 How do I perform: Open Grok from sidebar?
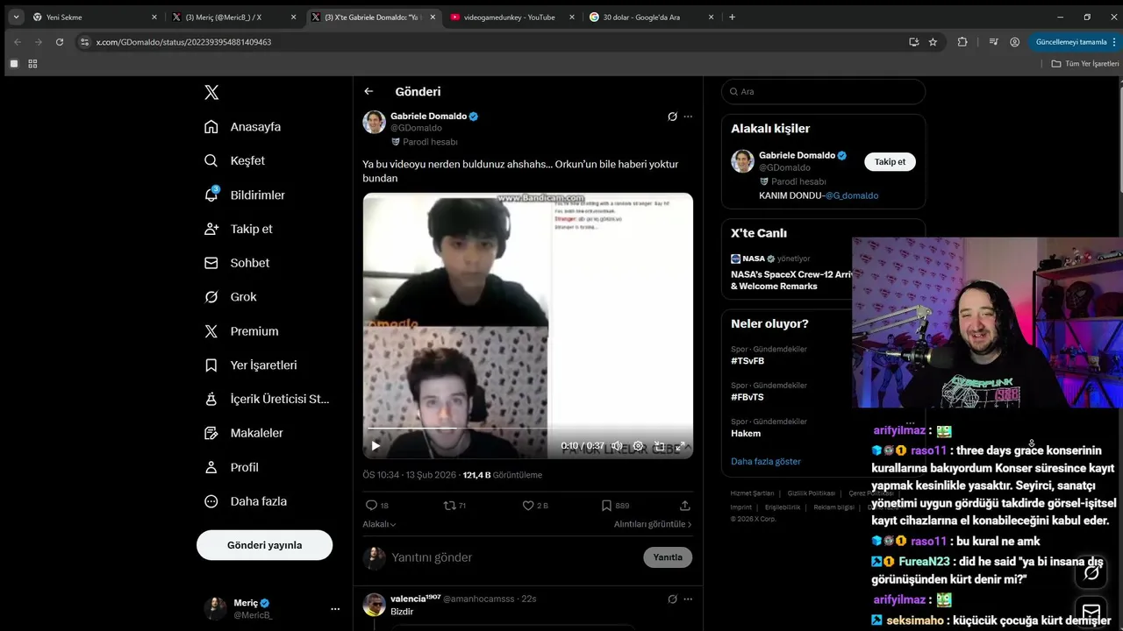(x=231, y=297)
